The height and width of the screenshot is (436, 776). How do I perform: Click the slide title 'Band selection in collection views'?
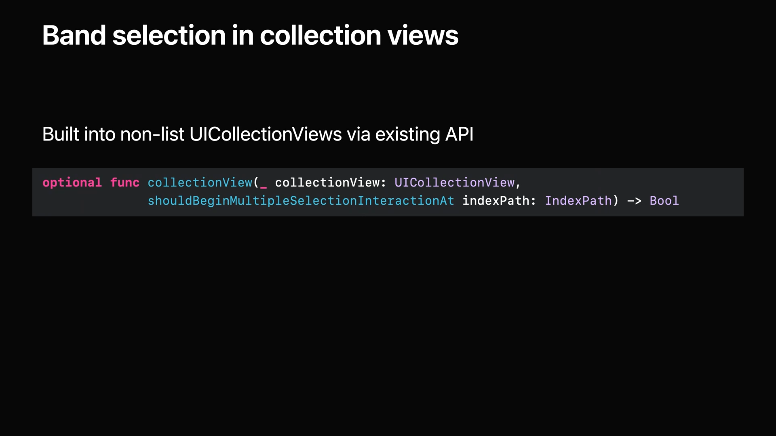[250, 36]
